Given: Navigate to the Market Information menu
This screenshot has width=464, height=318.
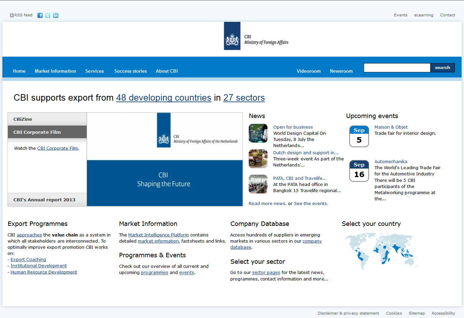Looking at the screenshot, I should pos(55,71).
